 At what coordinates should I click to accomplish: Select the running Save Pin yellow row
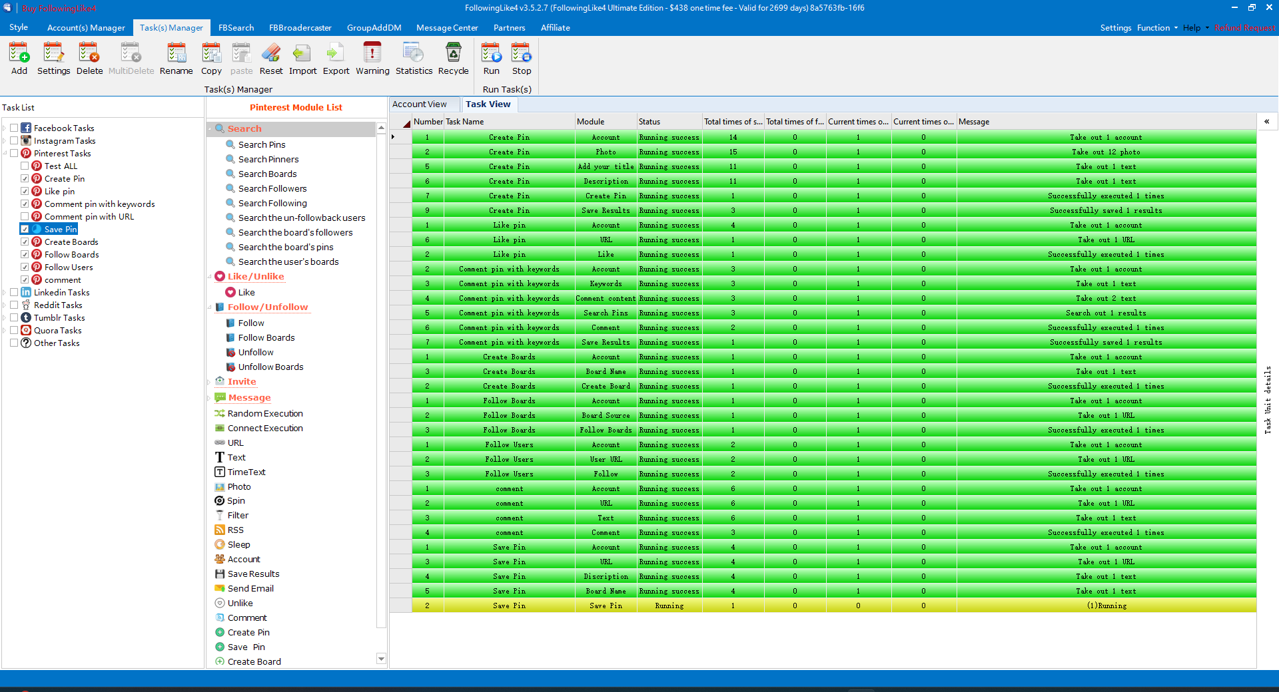pyautogui.click(x=834, y=605)
